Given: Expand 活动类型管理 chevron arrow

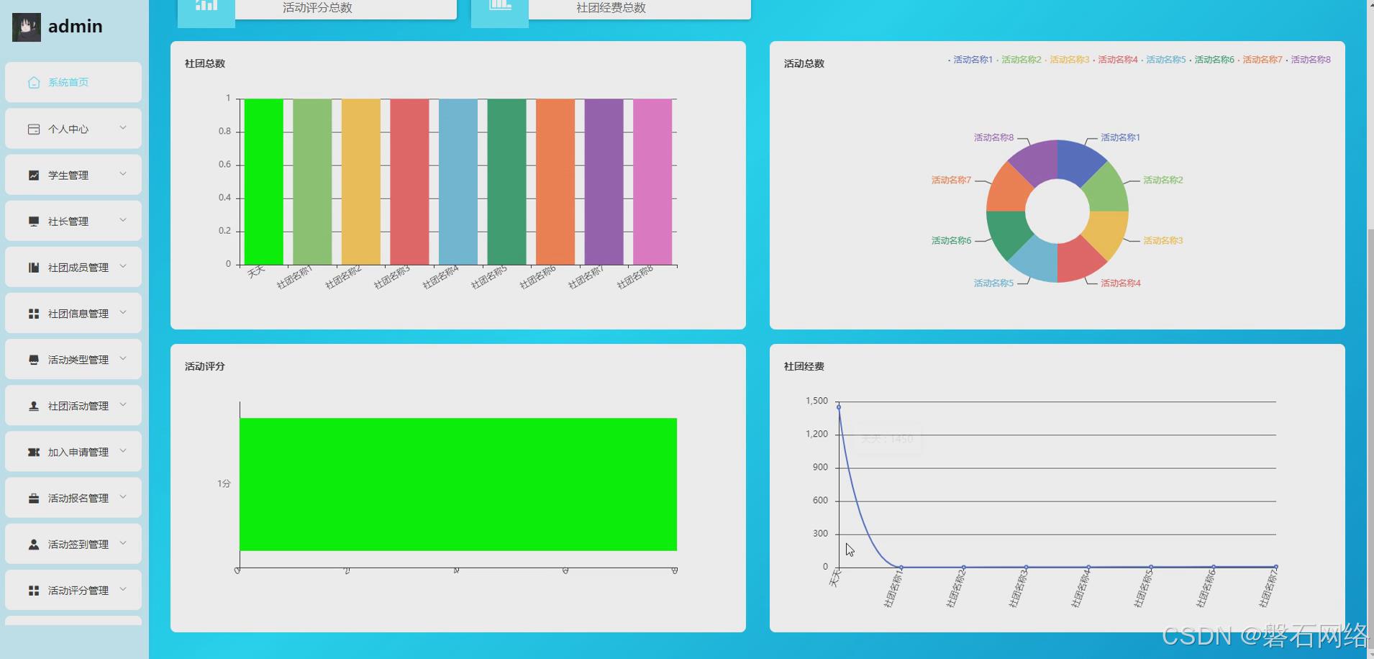Looking at the screenshot, I should 123,358.
